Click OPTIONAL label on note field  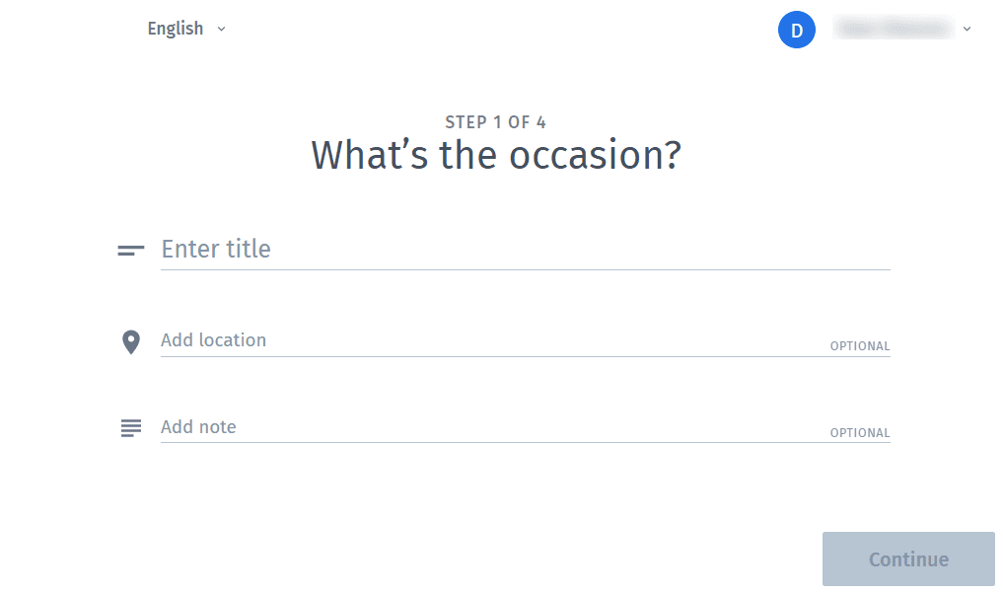[860, 433]
